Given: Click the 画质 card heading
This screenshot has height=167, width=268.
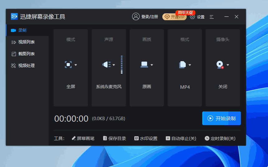Looking at the screenshot, I should pos(147,39).
